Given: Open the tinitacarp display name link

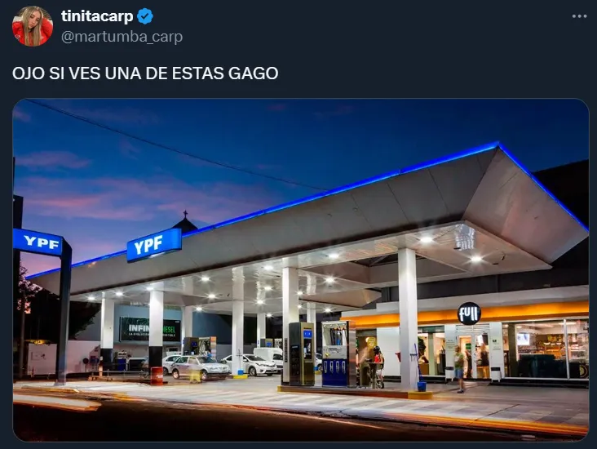Looking at the screenshot, I should pos(97,16).
